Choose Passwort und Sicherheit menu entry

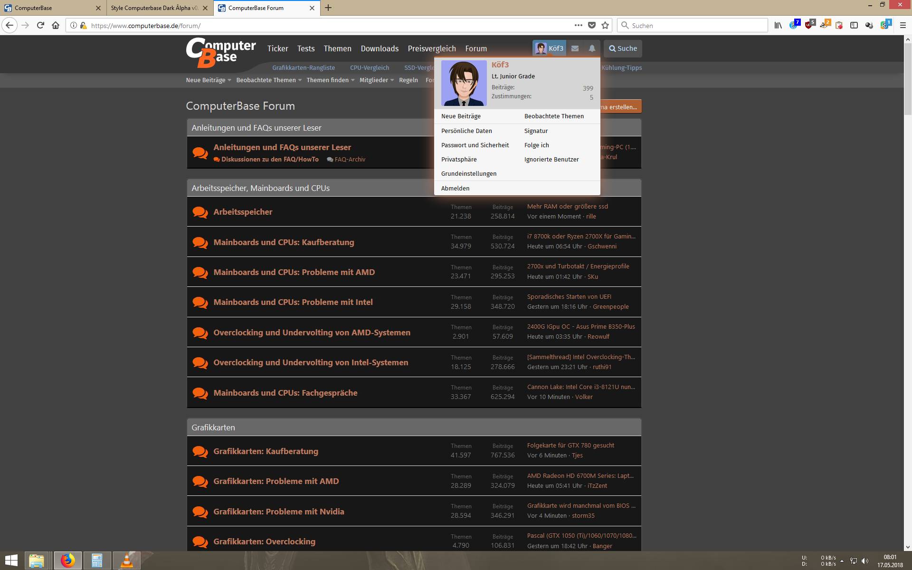point(475,145)
